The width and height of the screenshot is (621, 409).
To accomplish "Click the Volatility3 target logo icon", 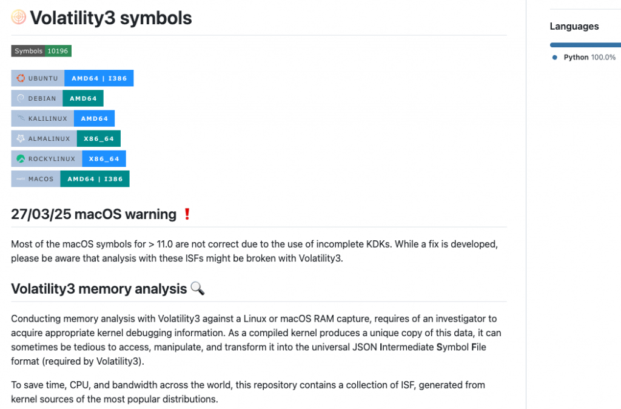I will pos(19,18).
